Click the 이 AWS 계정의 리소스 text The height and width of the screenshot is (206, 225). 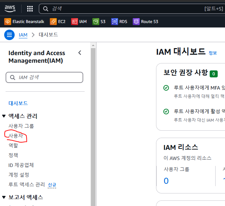click(187, 158)
